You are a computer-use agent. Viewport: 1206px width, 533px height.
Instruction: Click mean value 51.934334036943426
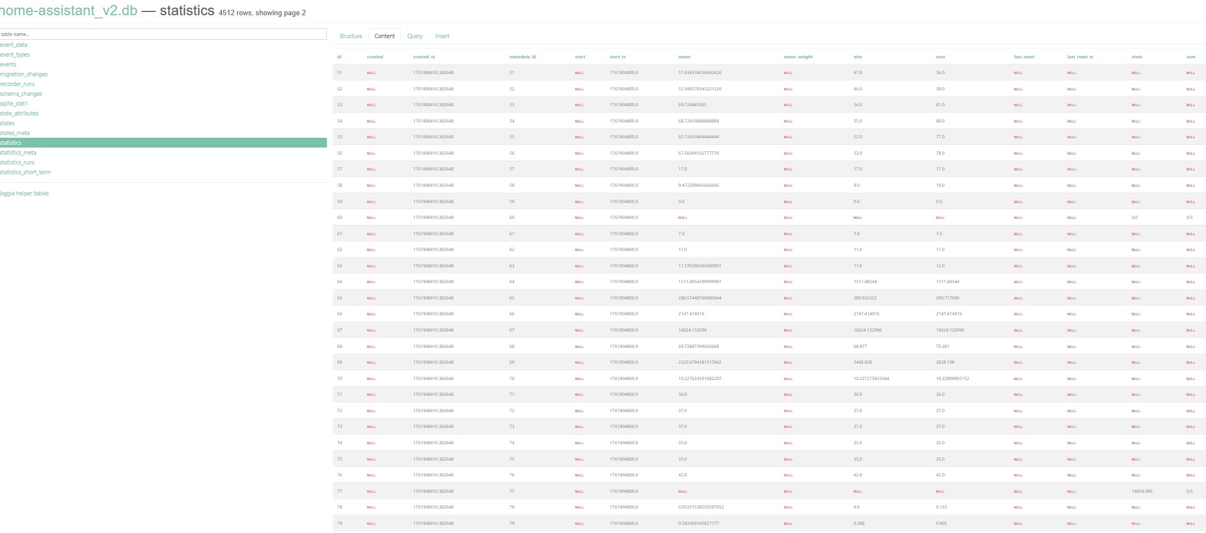click(700, 72)
